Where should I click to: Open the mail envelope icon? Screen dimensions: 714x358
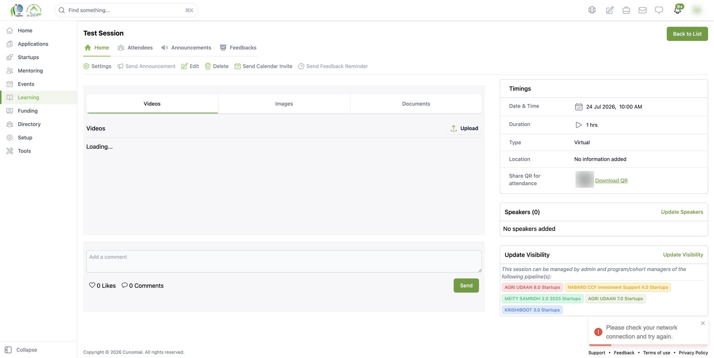[x=643, y=10]
